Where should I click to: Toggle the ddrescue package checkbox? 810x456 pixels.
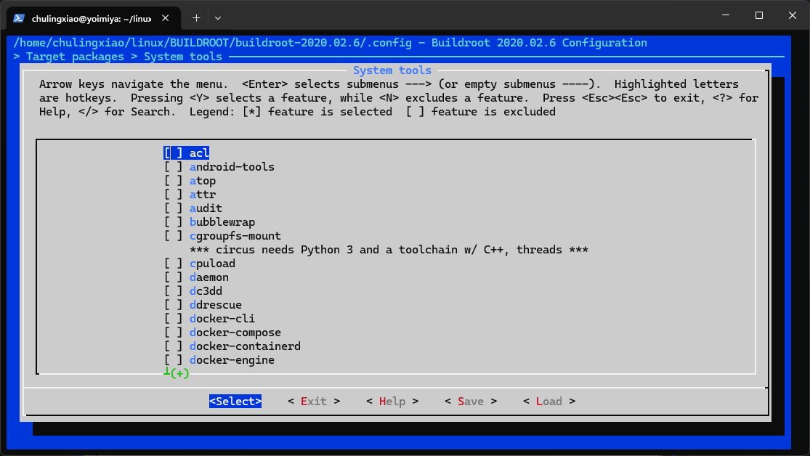[x=173, y=305]
